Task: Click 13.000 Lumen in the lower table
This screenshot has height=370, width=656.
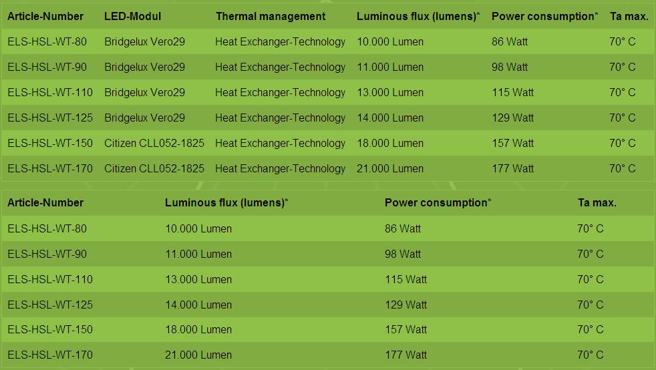Action: click(198, 279)
